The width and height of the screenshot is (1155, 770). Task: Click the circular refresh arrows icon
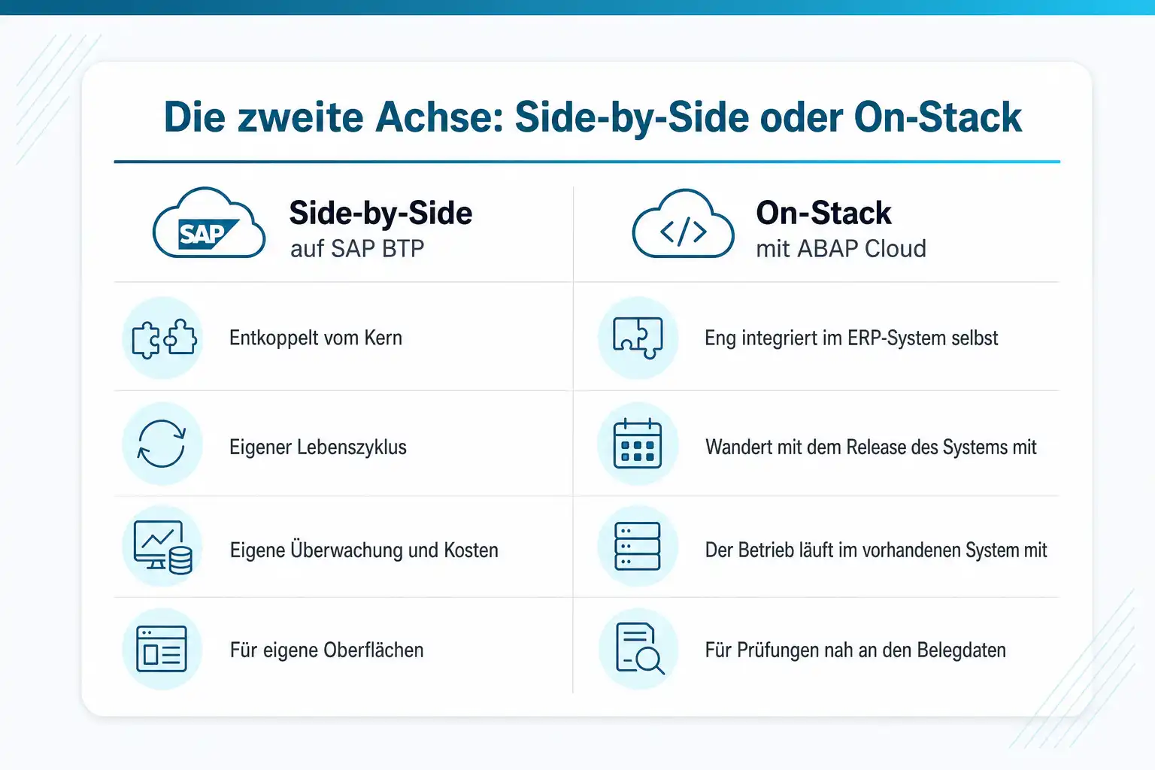click(162, 444)
